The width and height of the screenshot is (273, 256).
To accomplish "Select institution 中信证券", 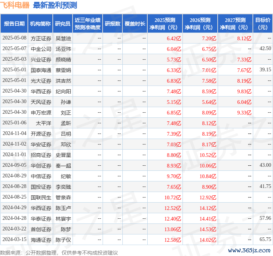I will (41, 176).
